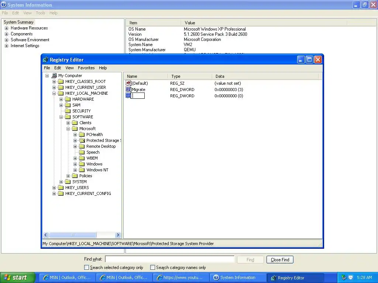
Task: Enable Search category names only checkbox
Action: coord(152,268)
